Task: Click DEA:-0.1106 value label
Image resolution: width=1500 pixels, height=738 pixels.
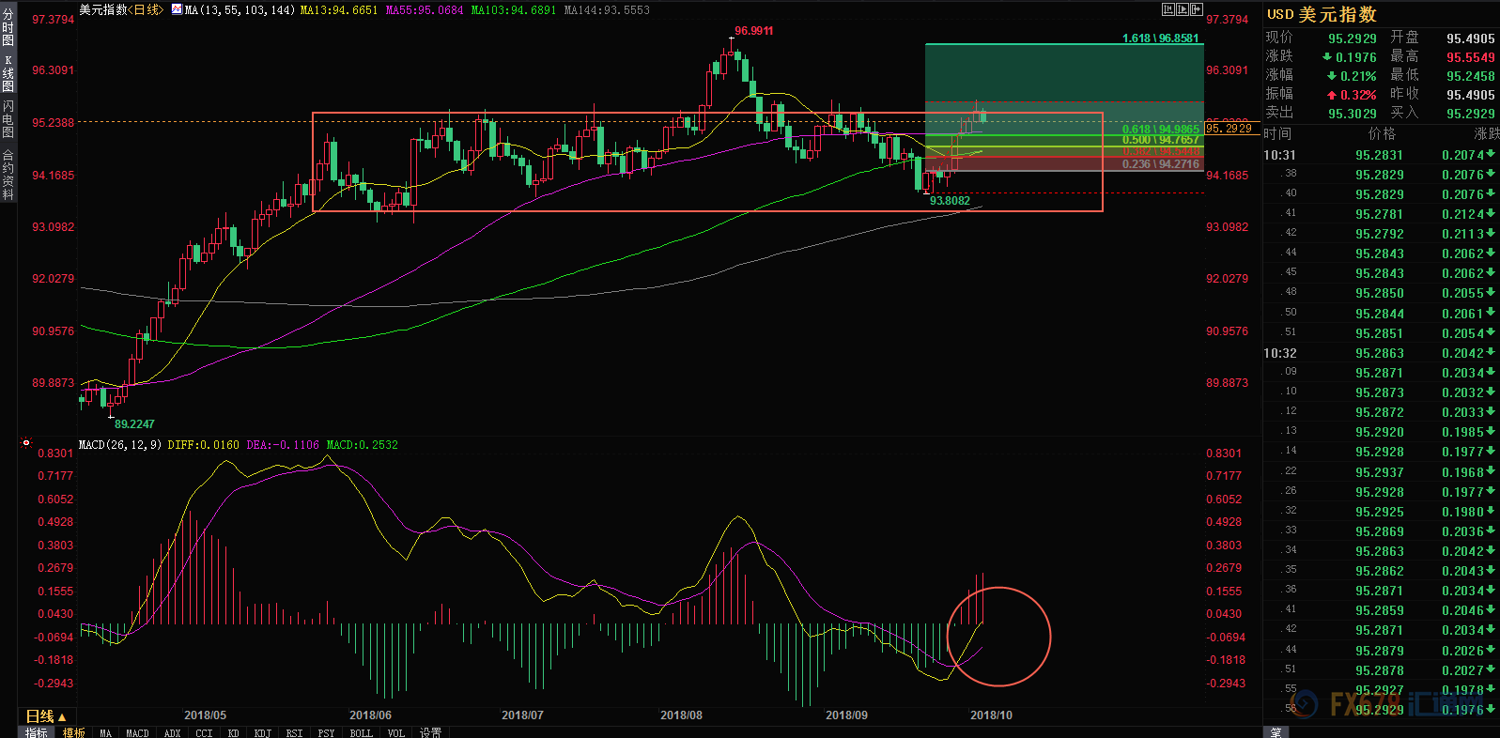Action: point(283,445)
